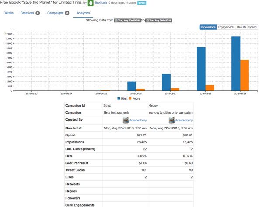Screen dimensions: 262x207
Task: Switch chart to Impressions metric
Action: pyautogui.click(x=208, y=27)
